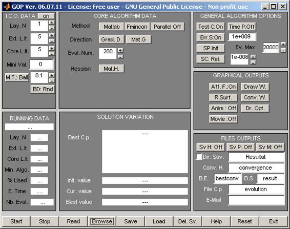Viewport: 290px width, 229px height.
Task: Enable Sv H: Off saving option
Action: [211, 147]
